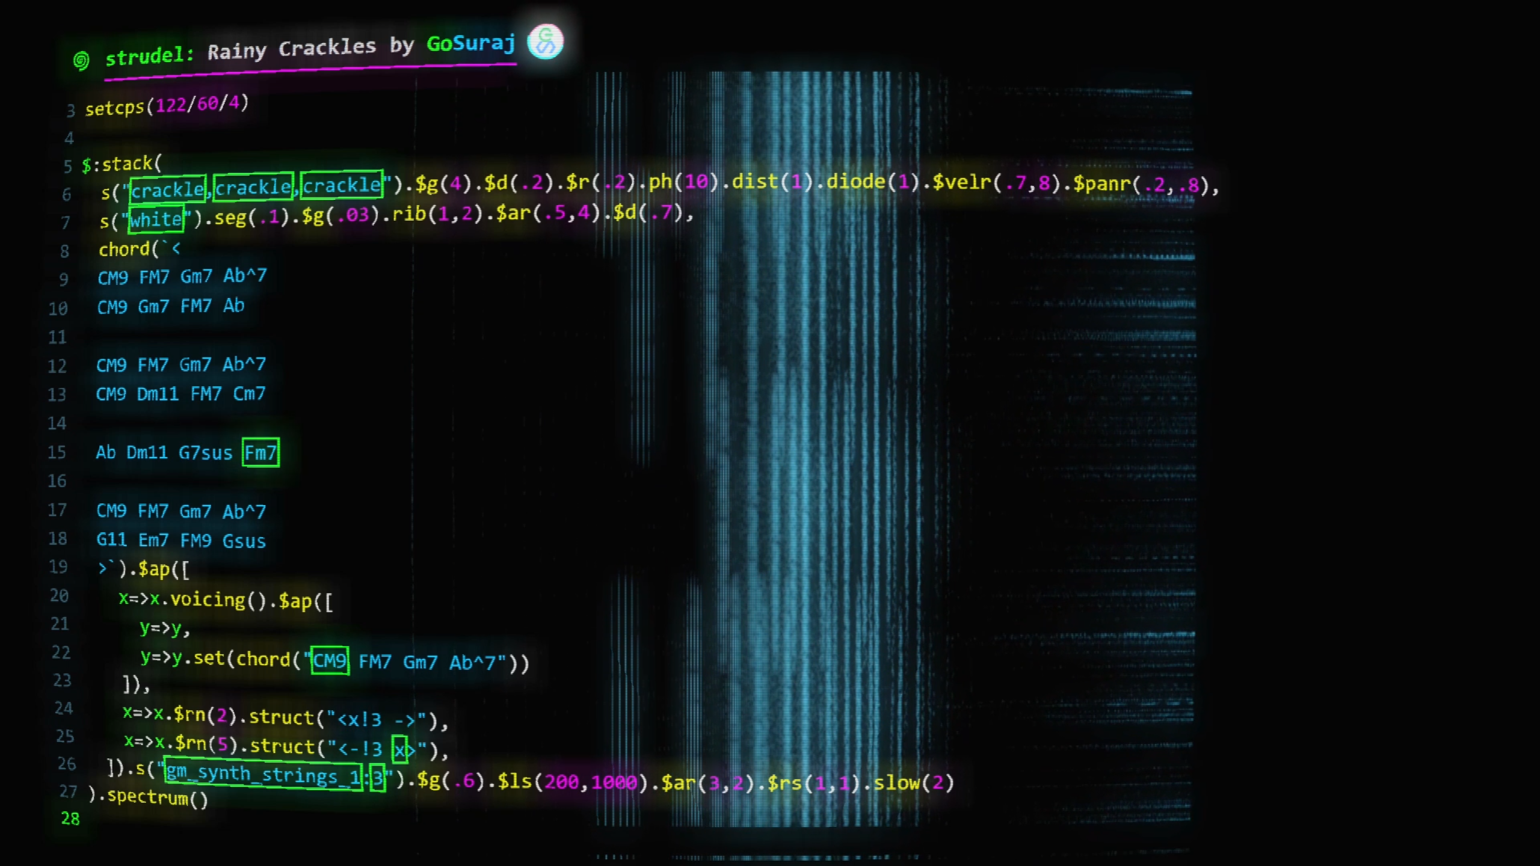
Task: Place cursor on setcps tempo value 122
Action: (170, 106)
